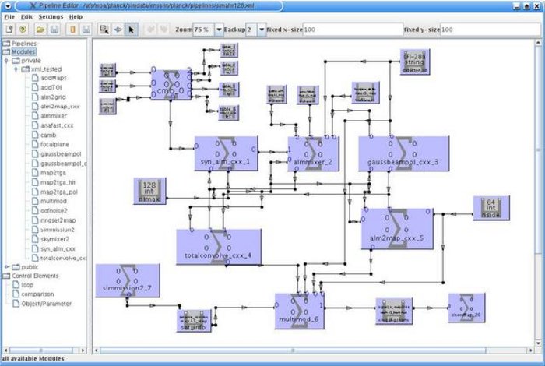Select the 64 int nside parameter node

491,208
